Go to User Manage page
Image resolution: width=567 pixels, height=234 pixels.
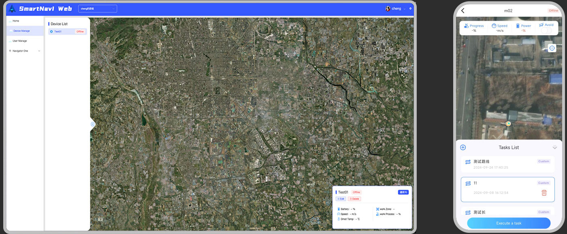(20, 41)
